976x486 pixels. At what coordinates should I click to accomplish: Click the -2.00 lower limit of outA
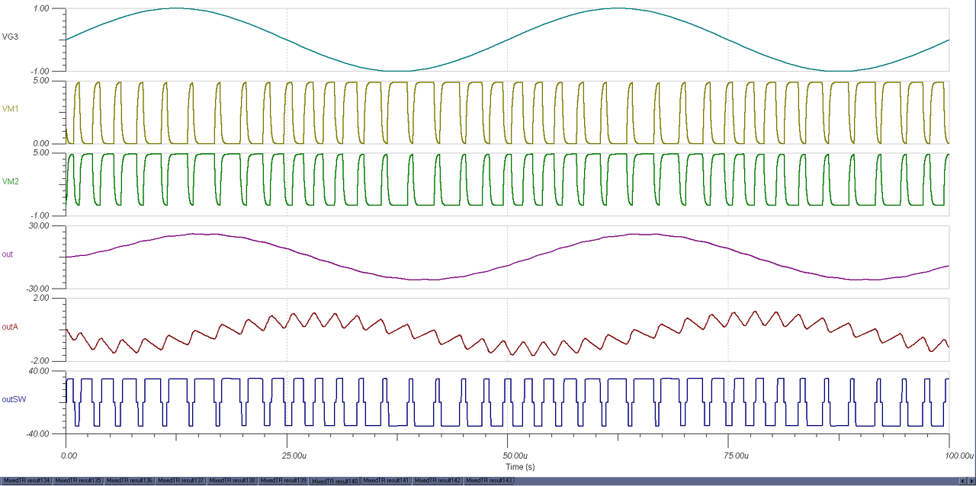pyautogui.click(x=40, y=361)
